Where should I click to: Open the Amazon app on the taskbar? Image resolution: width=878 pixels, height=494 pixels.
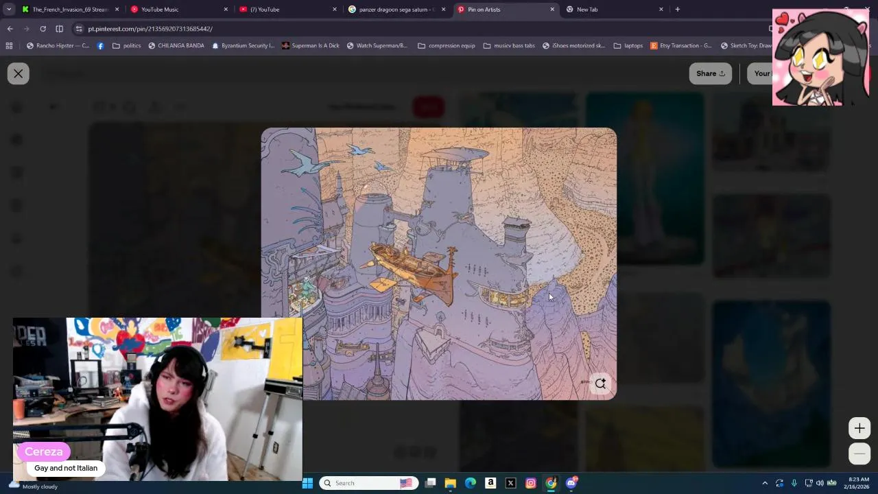point(490,483)
